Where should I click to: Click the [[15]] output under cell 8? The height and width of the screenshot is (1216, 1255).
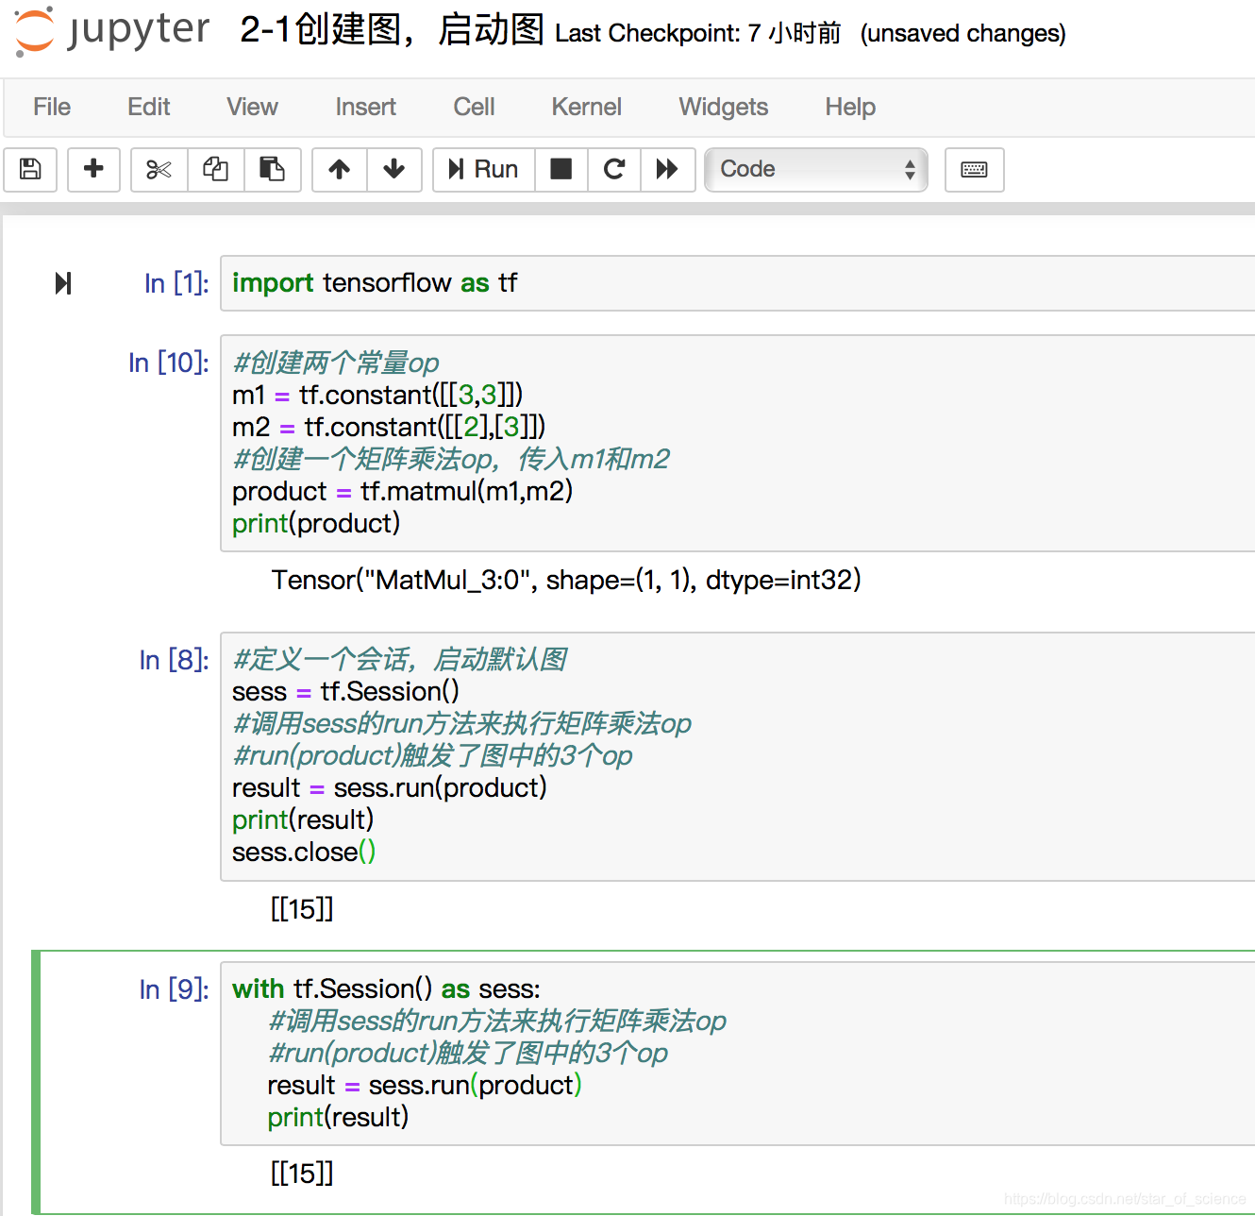302,909
